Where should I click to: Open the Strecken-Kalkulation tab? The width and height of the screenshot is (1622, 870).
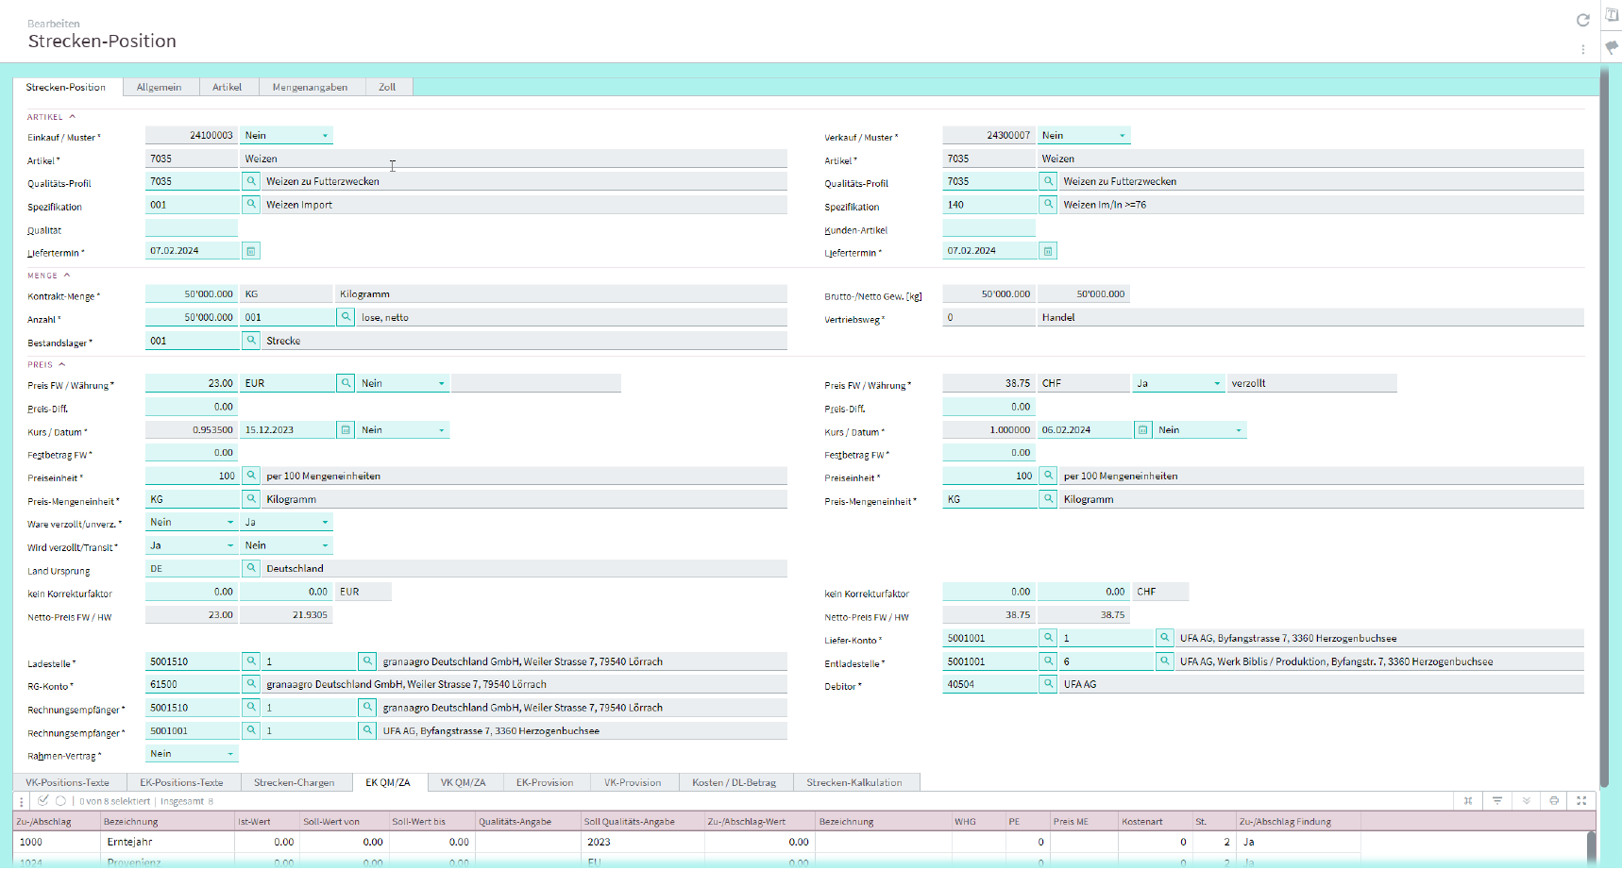(x=853, y=782)
